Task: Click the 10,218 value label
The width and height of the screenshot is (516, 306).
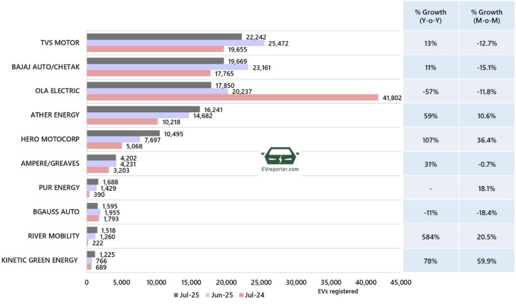Action: pyautogui.click(x=171, y=122)
